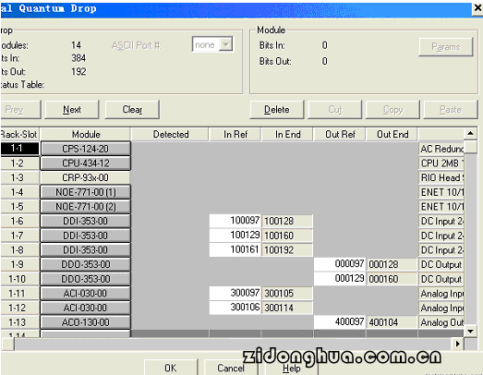Click In End value 100160
The width and height of the screenshot is (483, 375).
(287, 236)
